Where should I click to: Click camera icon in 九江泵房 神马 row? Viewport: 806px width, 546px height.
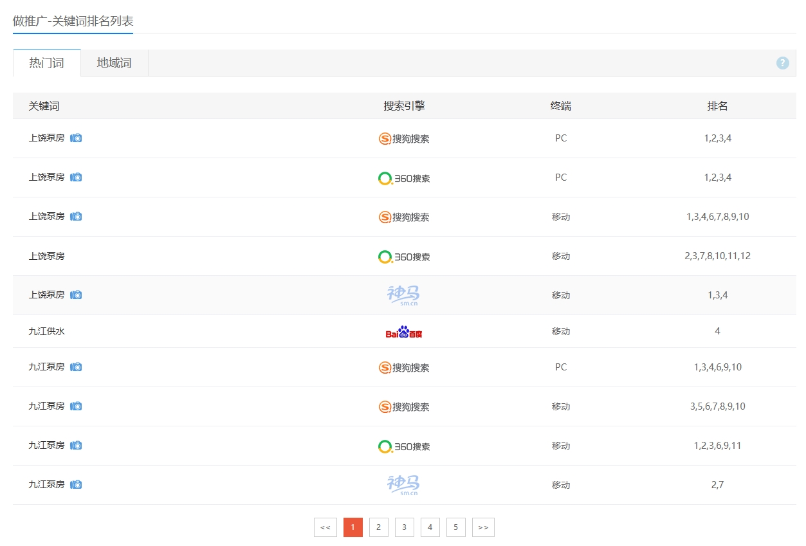(x=76, y=484)
